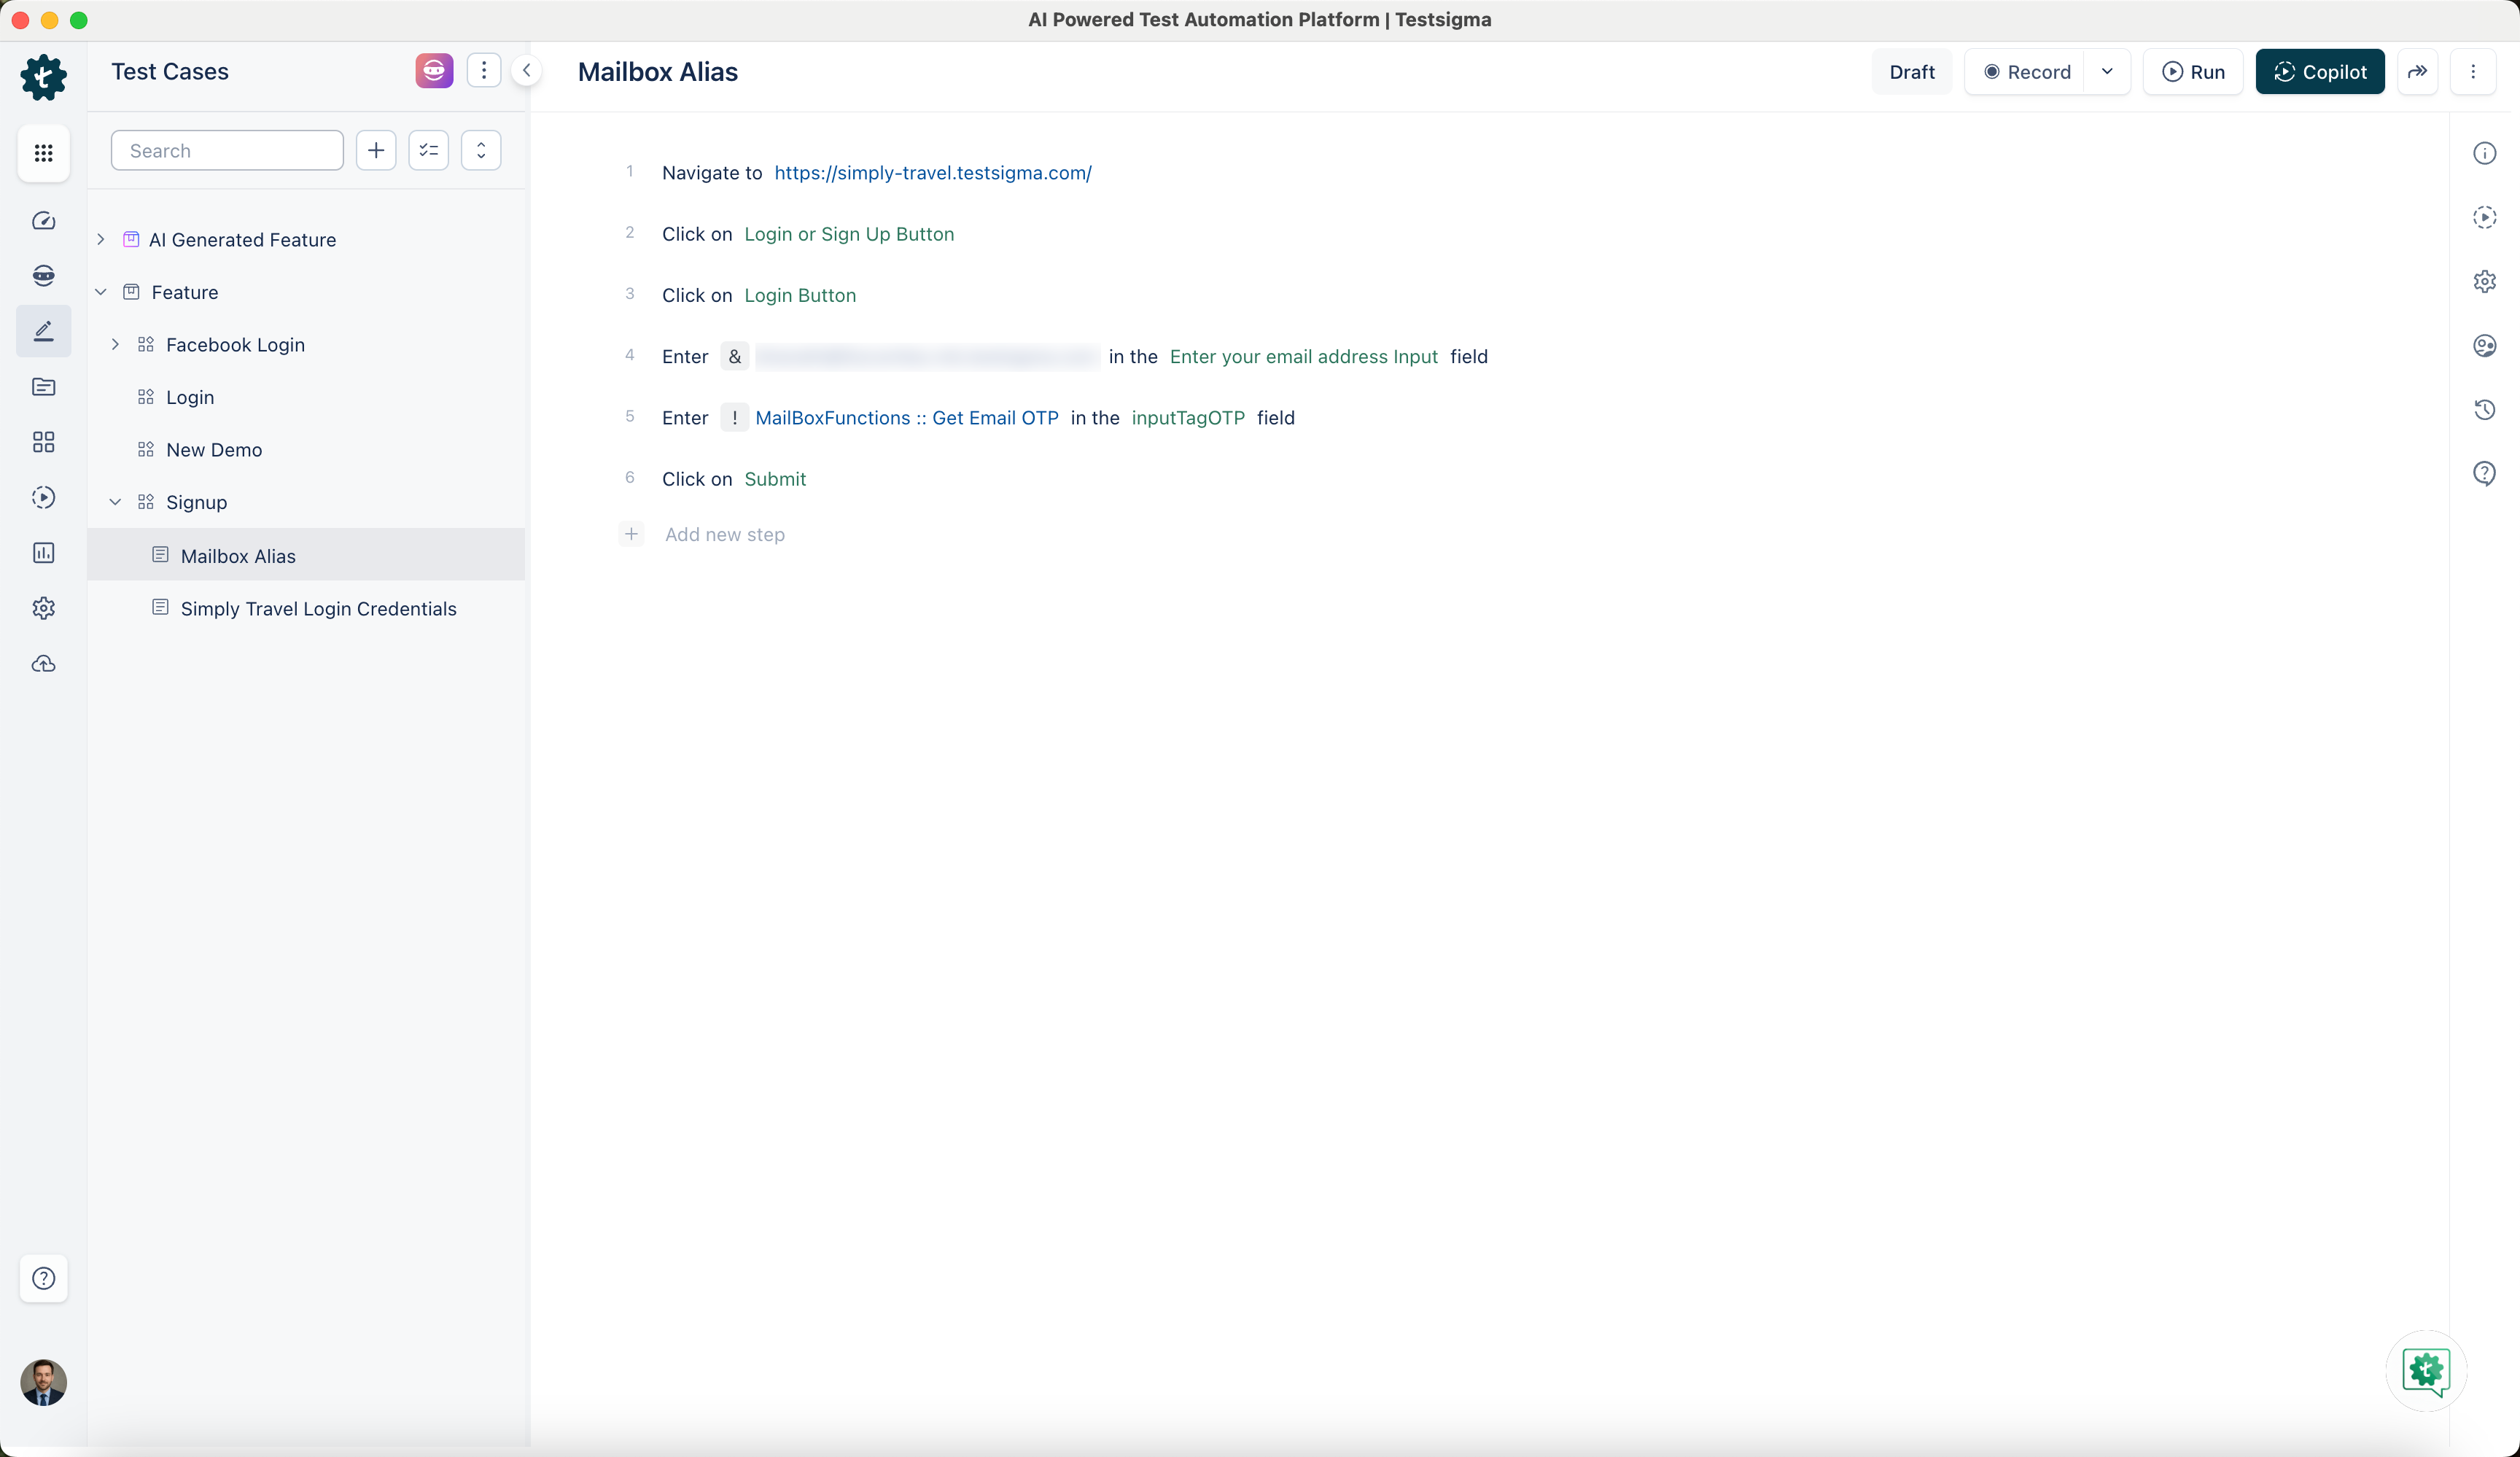Click the blurred email value in step 4
The height and width of the screenshot is (1457, 2520).
(927, 357)
